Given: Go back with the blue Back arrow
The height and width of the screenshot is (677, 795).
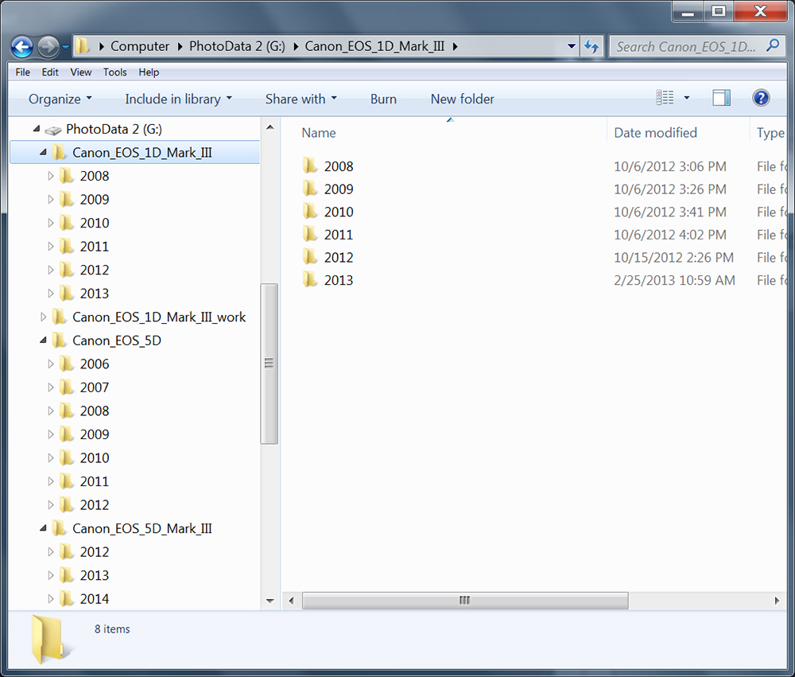Looking at the screenshot, I should point(22,47).
